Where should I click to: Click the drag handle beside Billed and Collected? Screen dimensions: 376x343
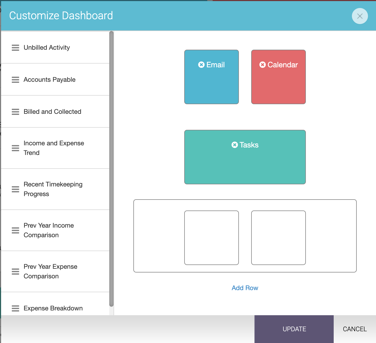point(16,112)
